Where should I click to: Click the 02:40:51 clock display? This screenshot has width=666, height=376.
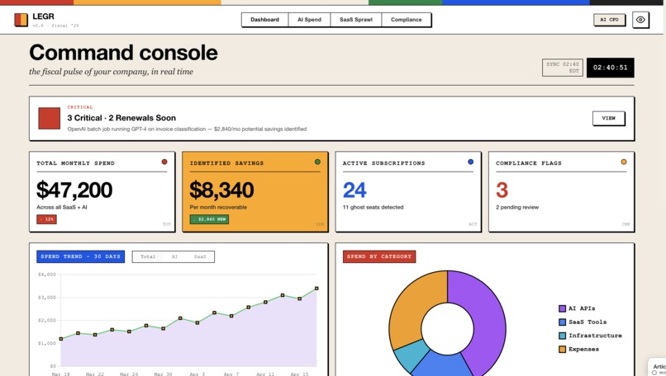[610, 68]
